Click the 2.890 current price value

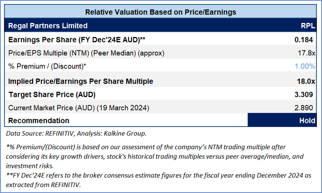pos(305,108)
